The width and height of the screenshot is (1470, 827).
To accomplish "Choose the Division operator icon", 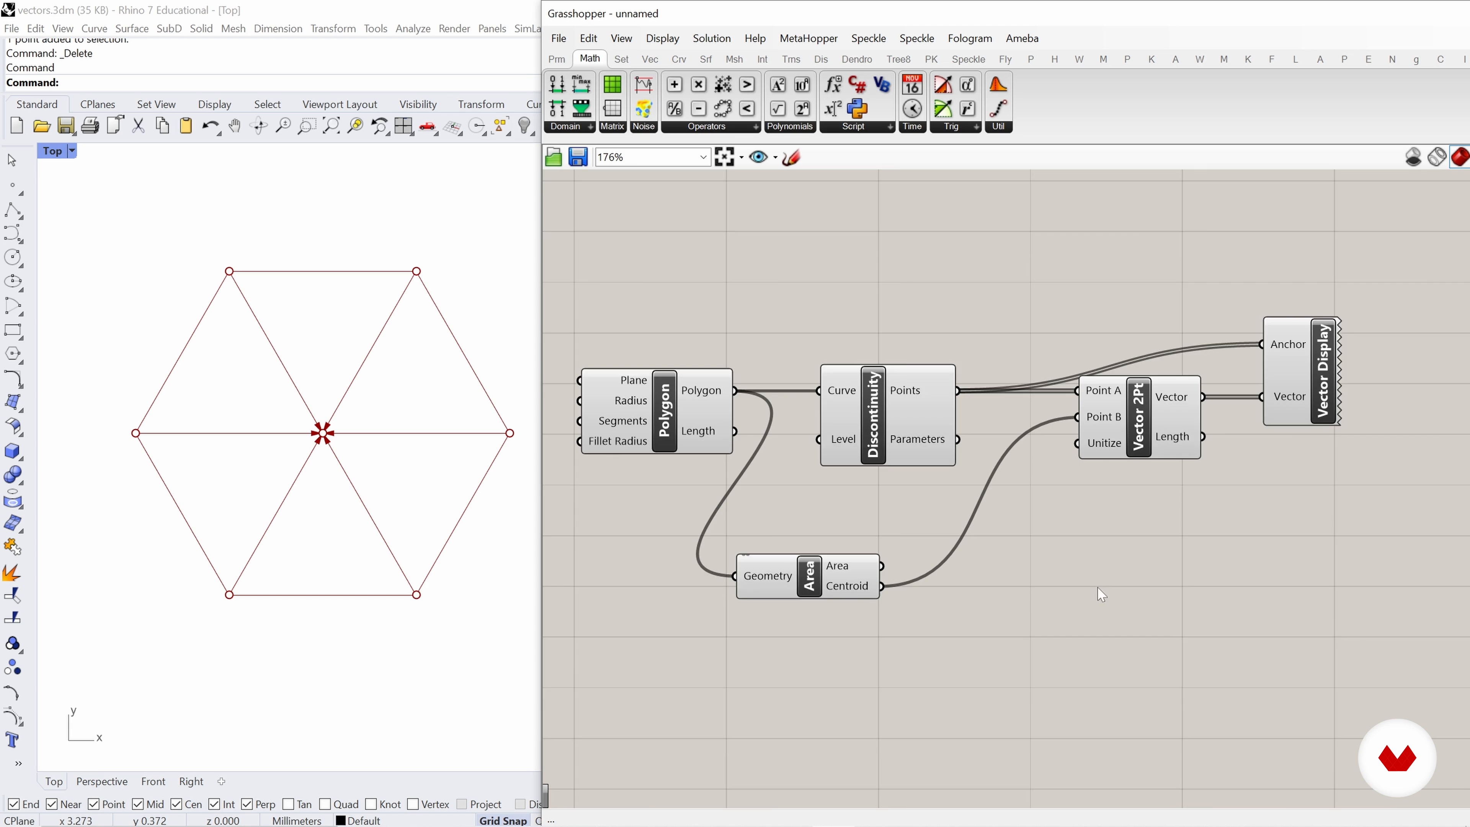I will click(x=674, y=108).
